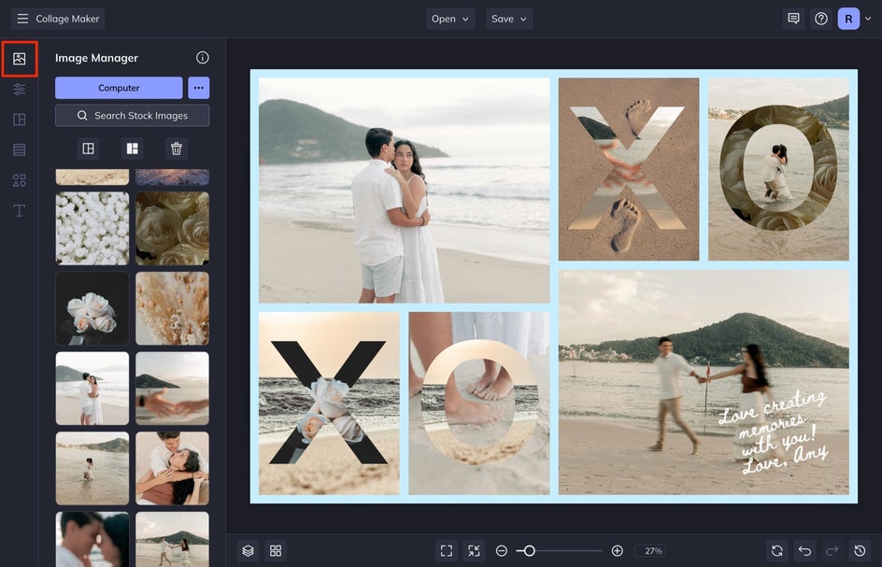Open the Graphics panel in sidebar
Screen dimensions: 882x567
tap(19, 180)
